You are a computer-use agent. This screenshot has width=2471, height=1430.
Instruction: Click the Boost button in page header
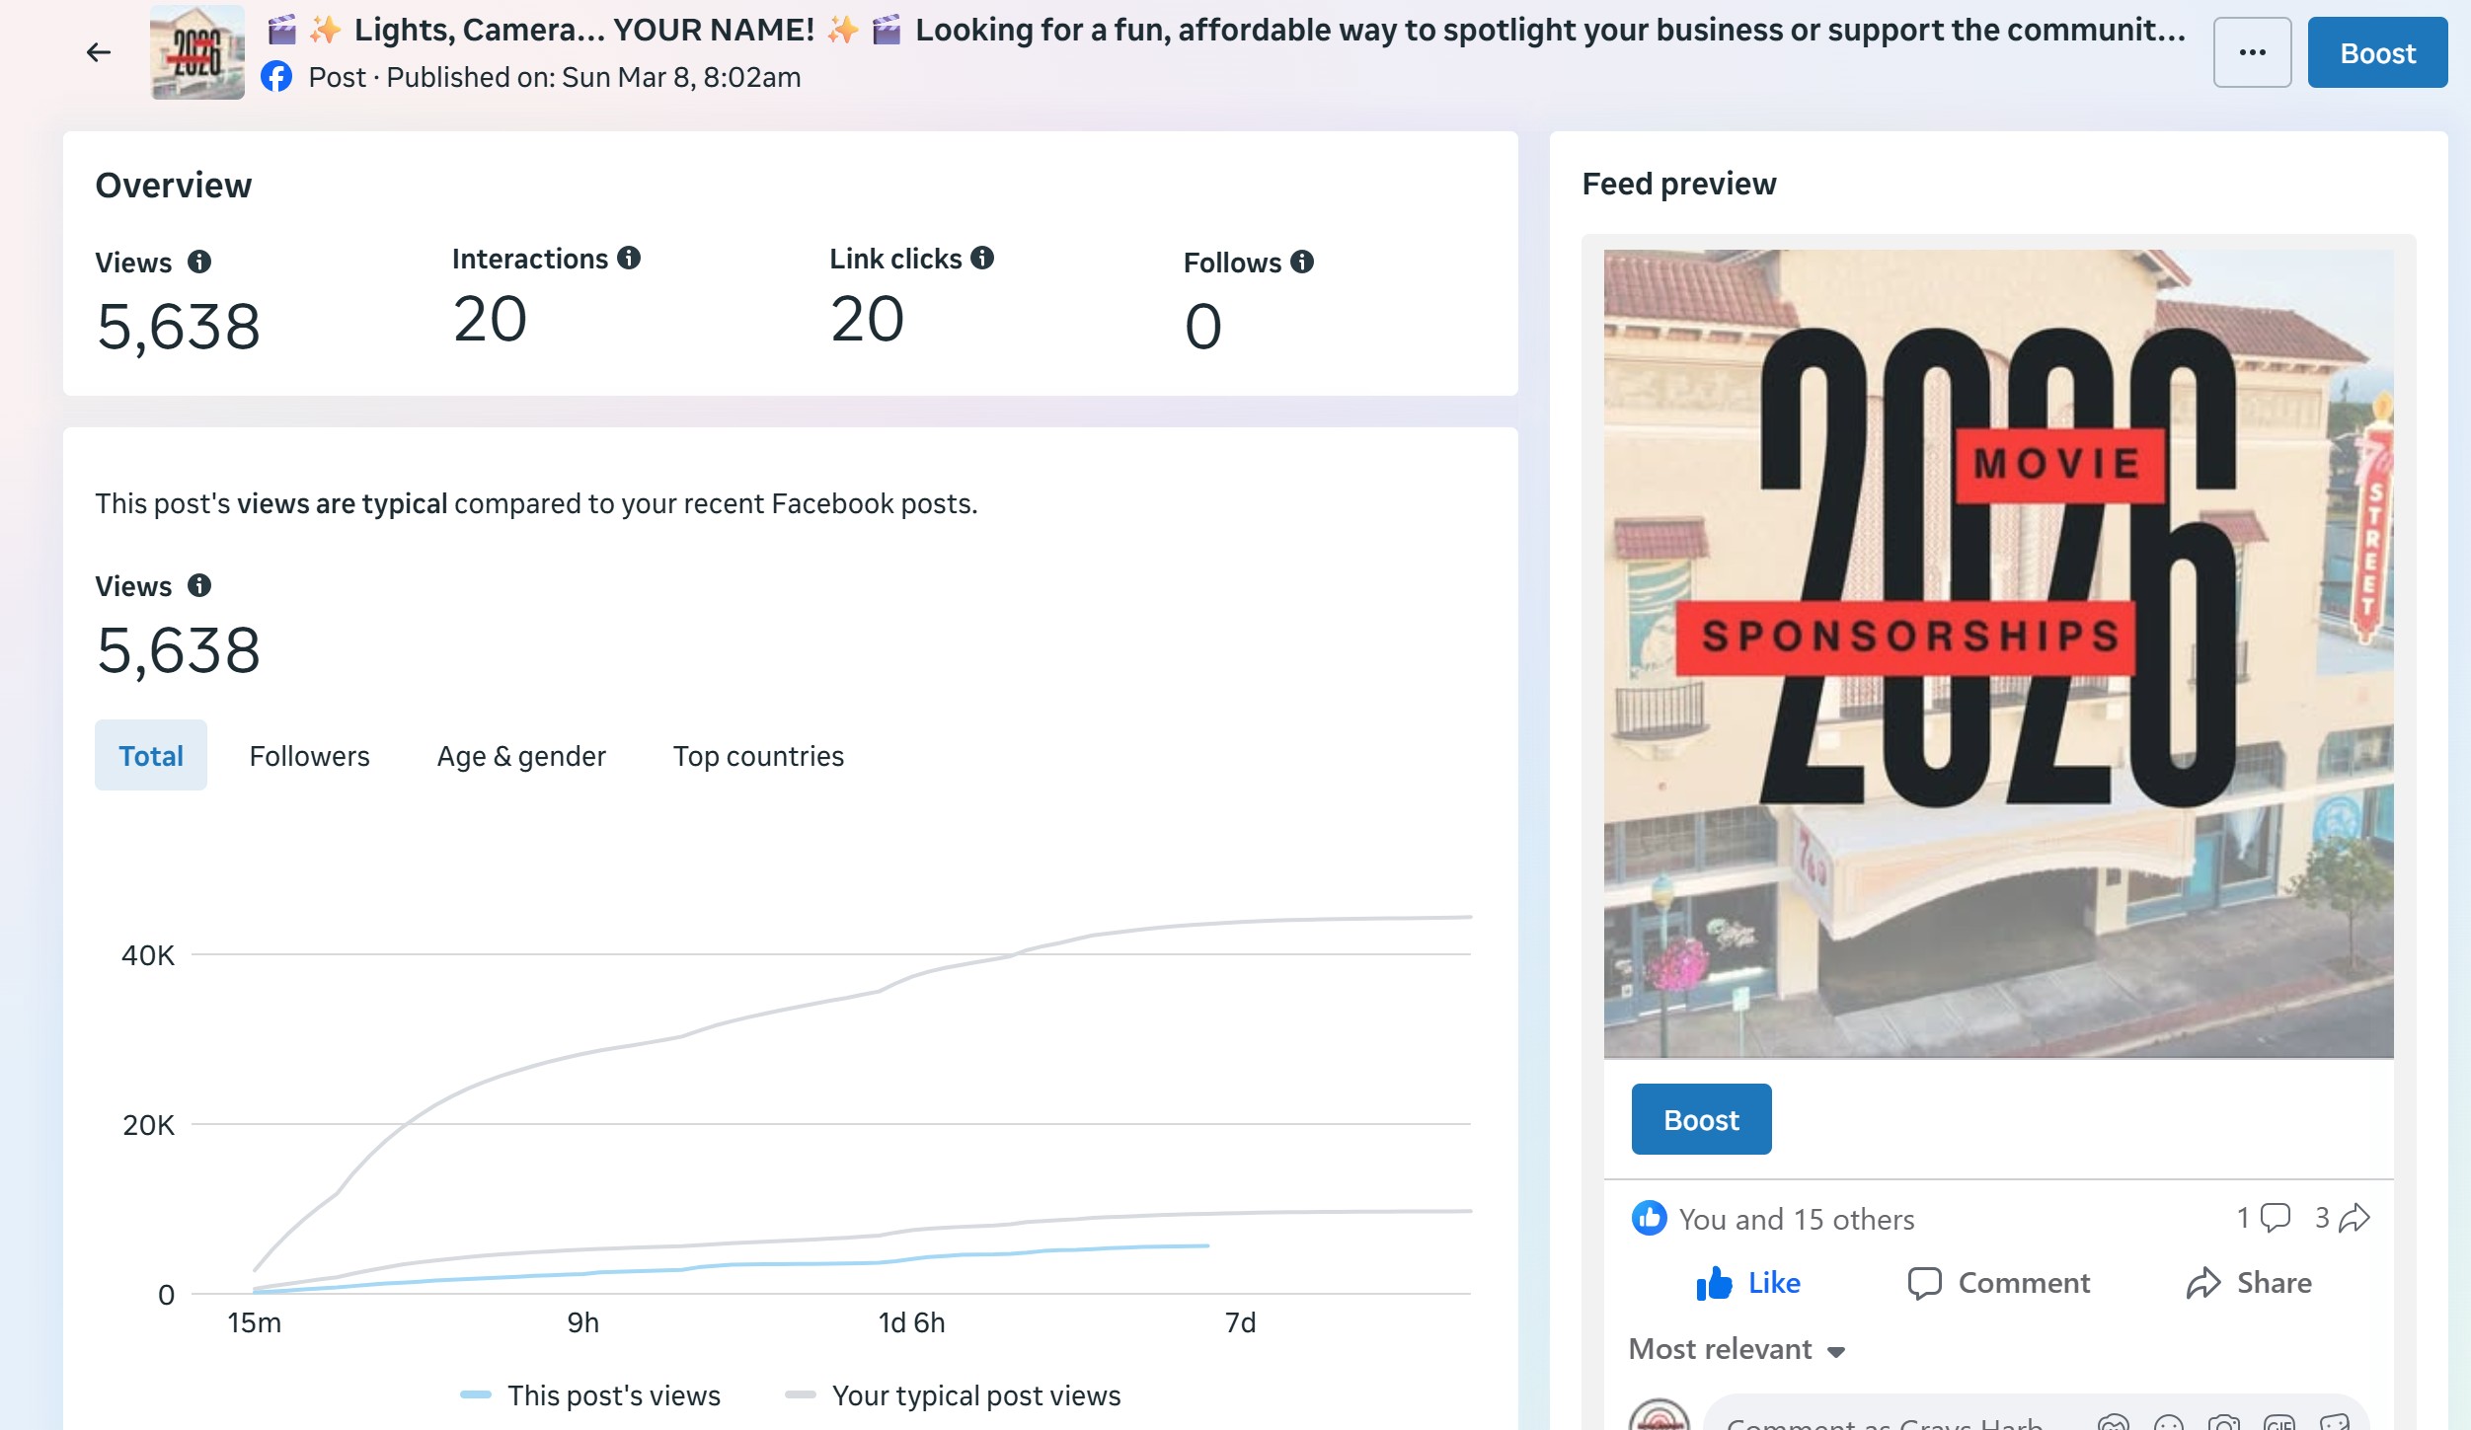[x=2376, y=52]
